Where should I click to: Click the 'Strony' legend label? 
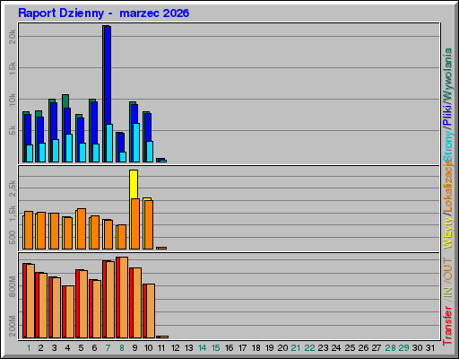point(447,145)
